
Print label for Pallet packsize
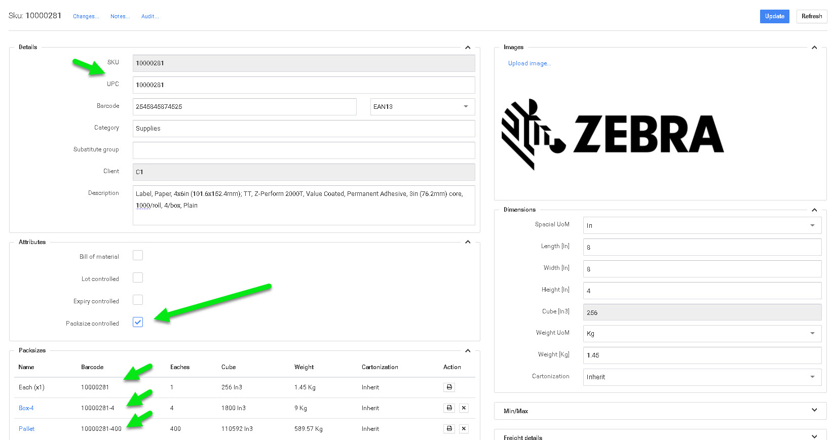449,429
